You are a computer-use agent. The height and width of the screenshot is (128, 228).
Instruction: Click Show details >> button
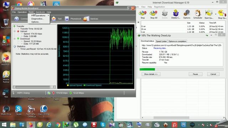pyautogui.click(x=151, y=74)
